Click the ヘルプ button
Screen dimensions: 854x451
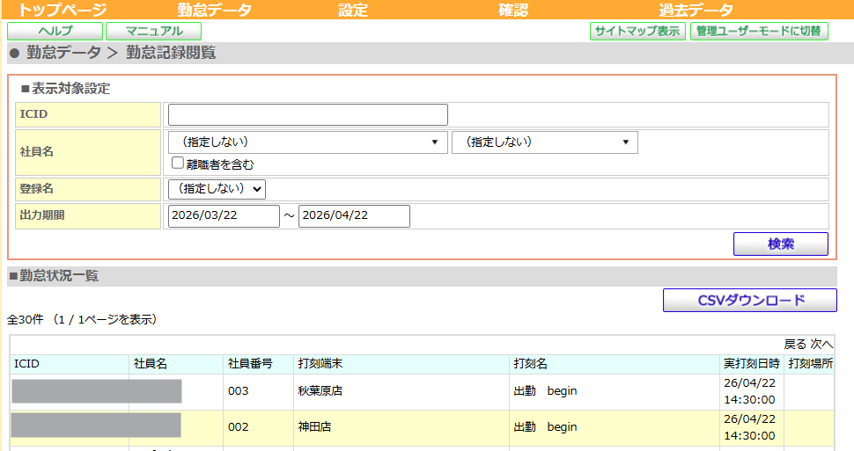(55, 32)
